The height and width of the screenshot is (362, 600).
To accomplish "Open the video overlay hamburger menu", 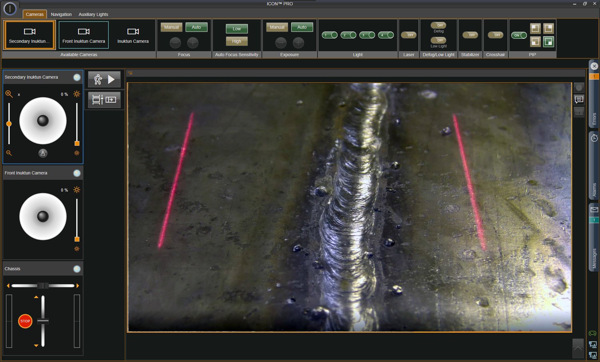I will tap(130, 73).
